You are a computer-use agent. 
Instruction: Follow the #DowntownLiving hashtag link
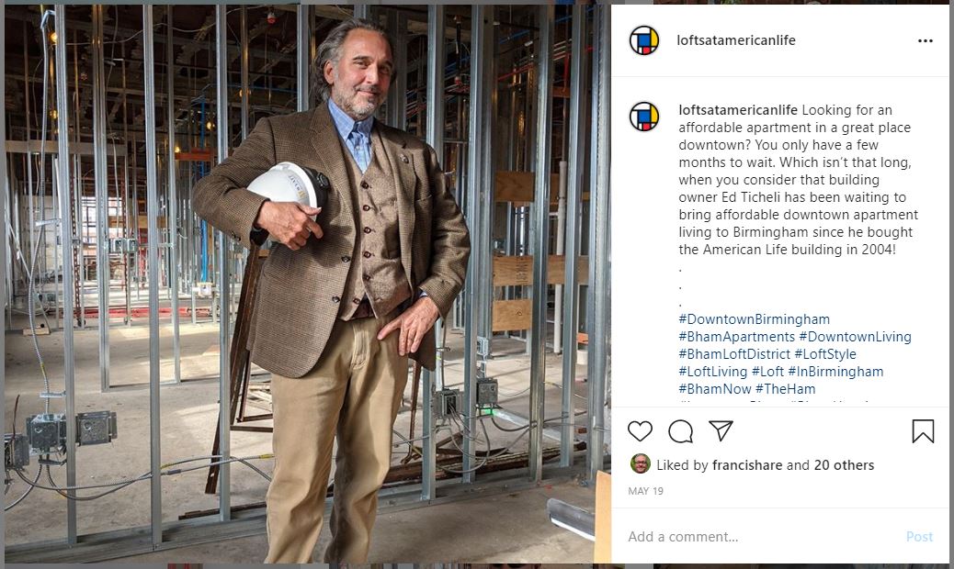click(x=855, y=337)
